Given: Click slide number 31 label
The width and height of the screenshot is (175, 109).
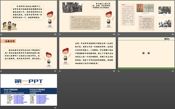Looking at the screenshot, I should 55,71.
